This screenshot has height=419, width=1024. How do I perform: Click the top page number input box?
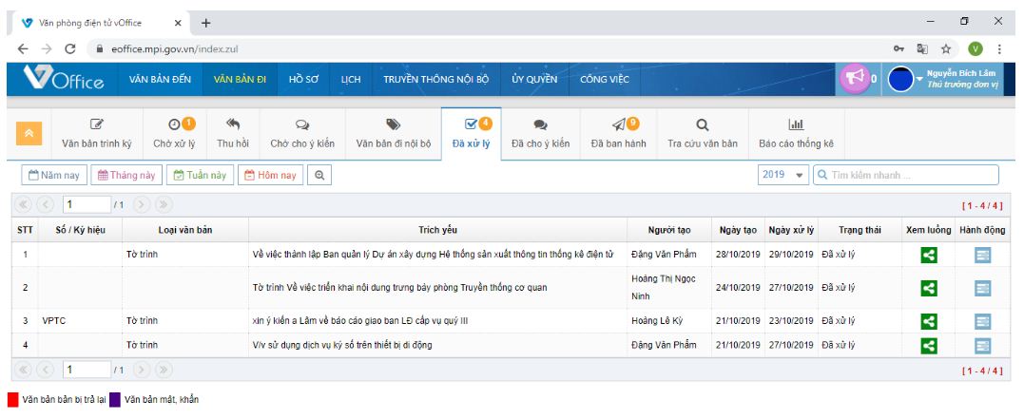(x=87, y=204)
